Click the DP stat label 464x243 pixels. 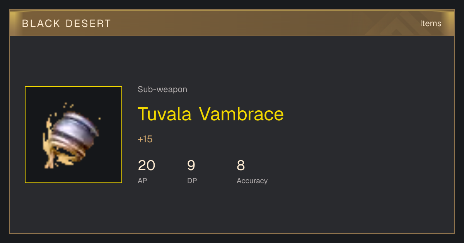pyautogui.click(x=192, y=181)
